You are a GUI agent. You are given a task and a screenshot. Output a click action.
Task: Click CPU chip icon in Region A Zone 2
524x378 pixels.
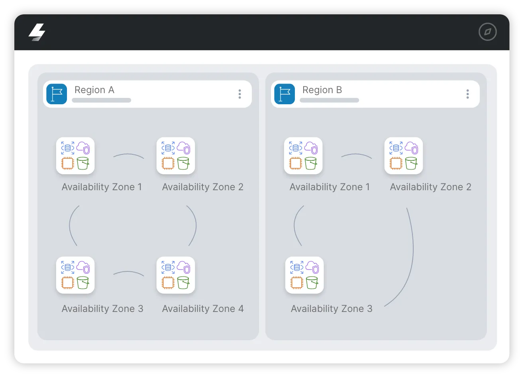tap(168, 163)
